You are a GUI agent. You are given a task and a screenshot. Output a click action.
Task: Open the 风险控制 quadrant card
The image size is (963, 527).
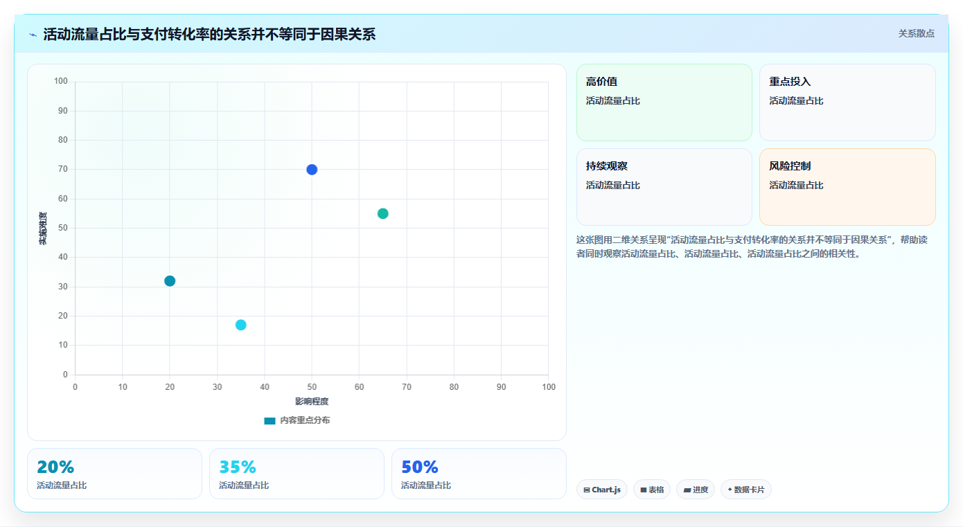coord(847,187)
